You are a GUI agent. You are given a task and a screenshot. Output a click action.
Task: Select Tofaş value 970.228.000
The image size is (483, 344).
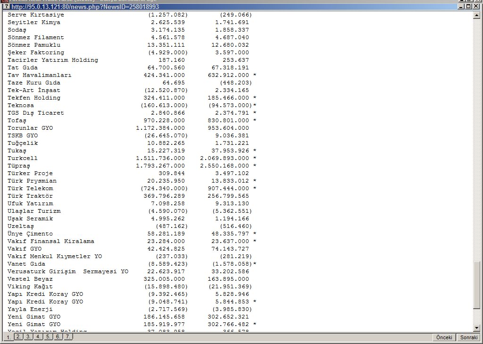pyautogui.click(x=164, y=120)
